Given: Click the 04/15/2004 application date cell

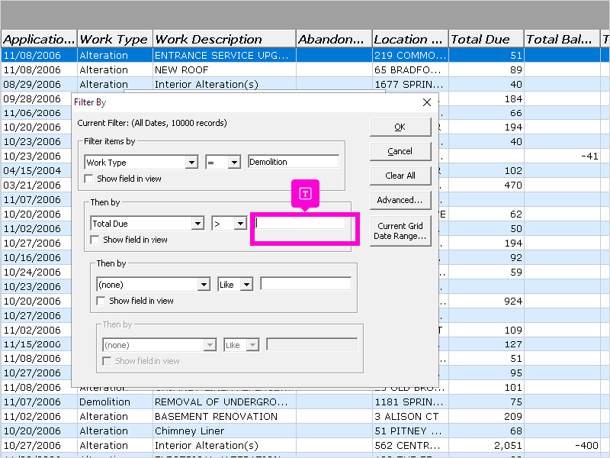Looking at the screenshot, I should [x=36, y=170].
